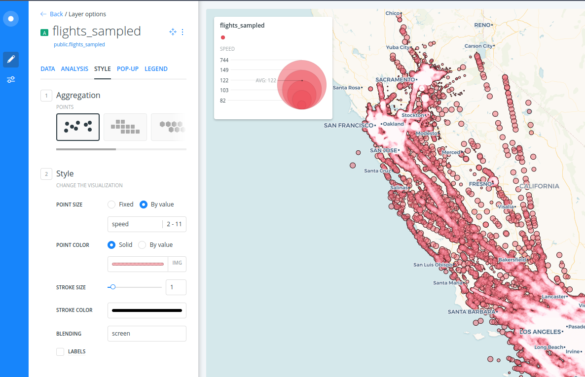Select By value point color radio
This screenshot has height=377, width=585.
142,244
